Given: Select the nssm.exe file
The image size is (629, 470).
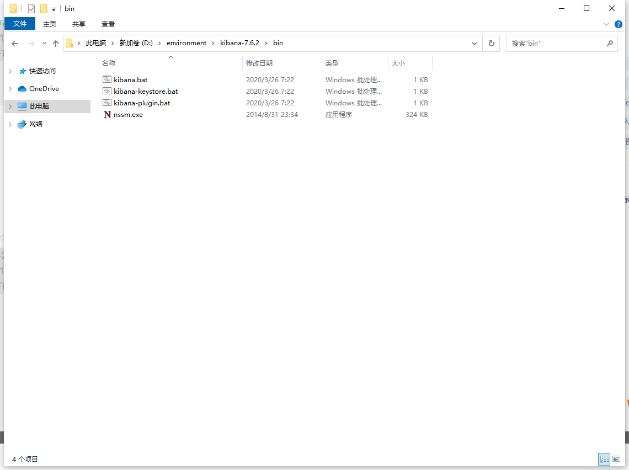Looking at the screenshot, I should coord(128,115).
